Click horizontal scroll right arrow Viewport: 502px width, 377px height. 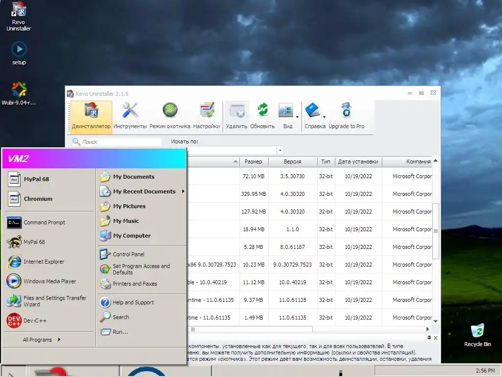(427, 329)
